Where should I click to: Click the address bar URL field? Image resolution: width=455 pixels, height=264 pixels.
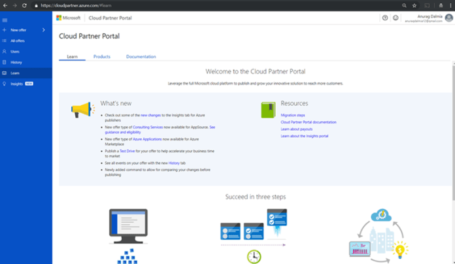point(214,5)
